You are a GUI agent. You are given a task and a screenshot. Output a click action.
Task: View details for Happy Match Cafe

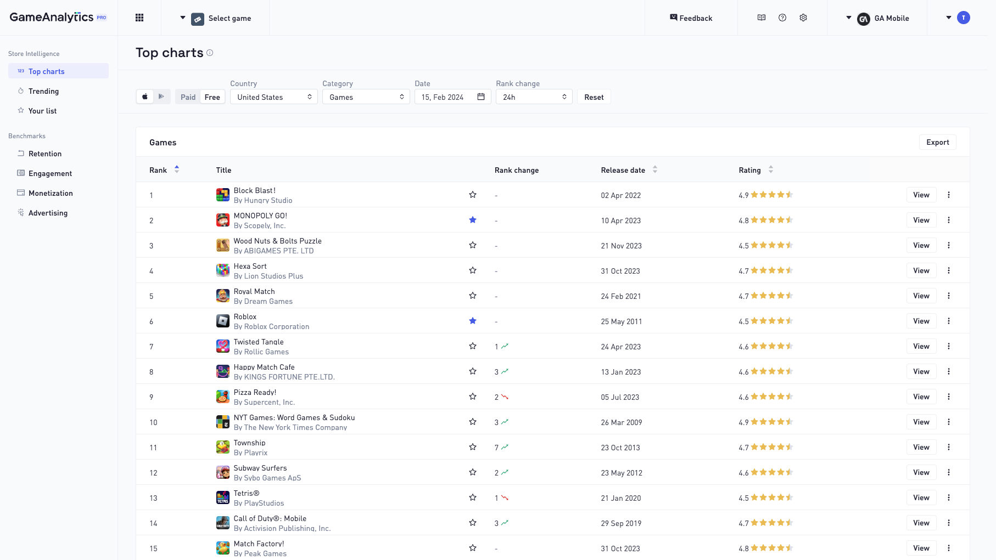(x=921, y=371)
